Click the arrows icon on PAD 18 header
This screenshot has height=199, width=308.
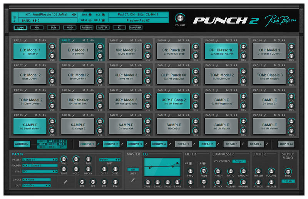coord(283,90)
